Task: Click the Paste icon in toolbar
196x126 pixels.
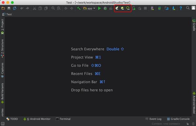Action: [46, 8]
